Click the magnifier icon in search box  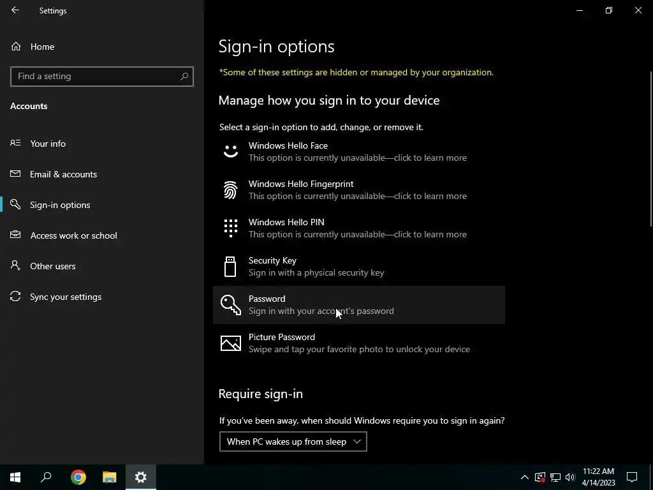point(184,77)
